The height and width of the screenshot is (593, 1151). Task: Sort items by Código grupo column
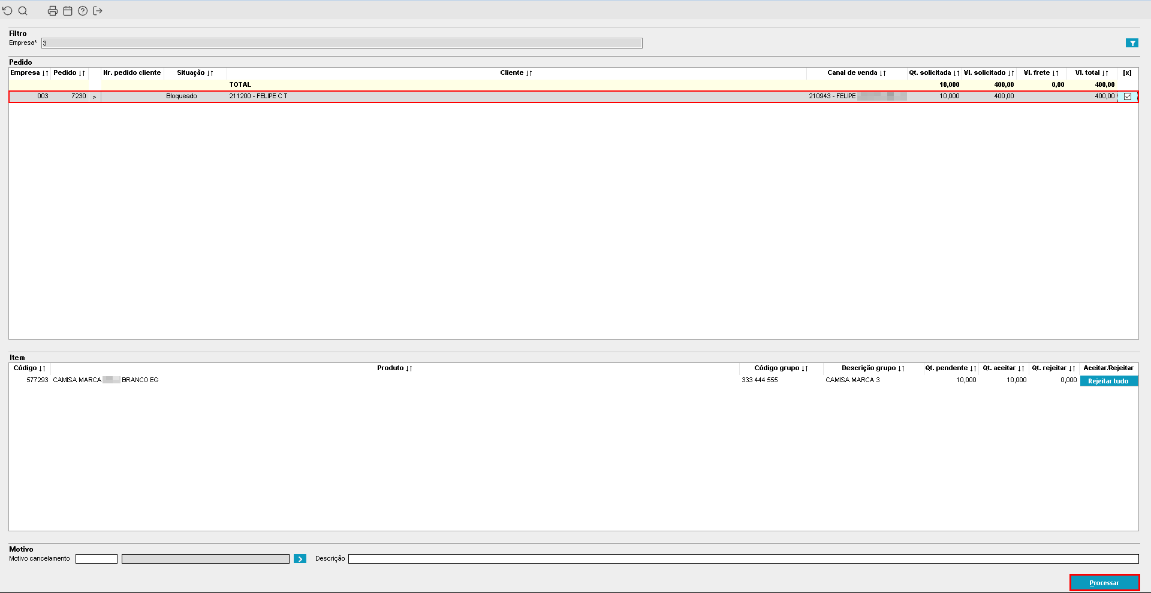point(781,368)
